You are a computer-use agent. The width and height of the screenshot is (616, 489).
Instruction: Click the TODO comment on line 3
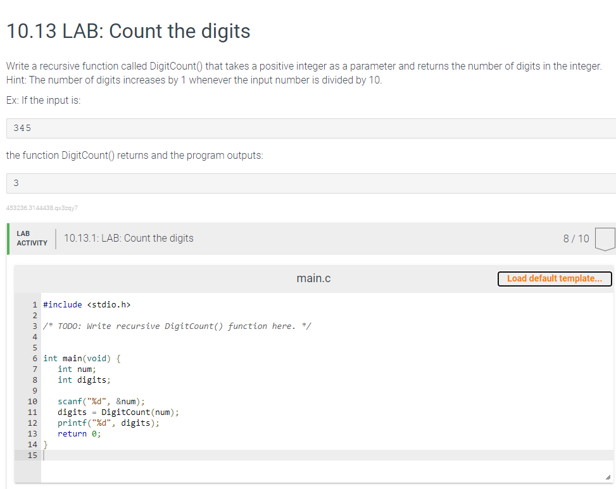tap(177, 326)
